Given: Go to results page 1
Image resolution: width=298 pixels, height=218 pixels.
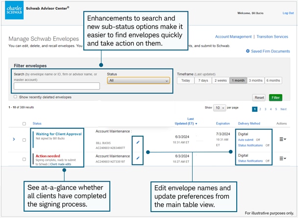Looking at the screenshot, I should pyautogui.click(x=255, y=109).
